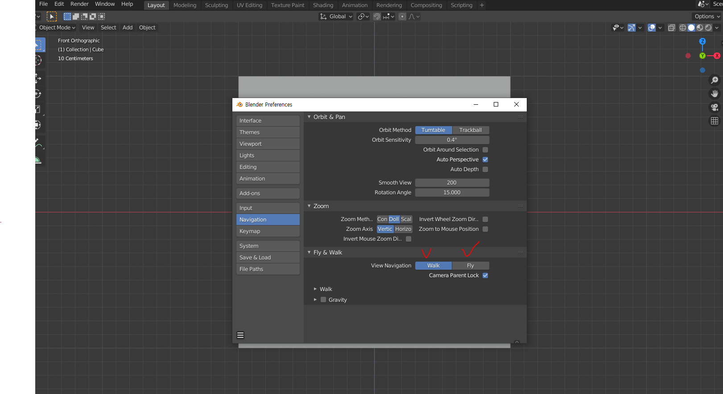Viewport: 723px width, 394px height.
Task: Switch to material preview shading
Action: pyautogui.click(x=700, y=28)
